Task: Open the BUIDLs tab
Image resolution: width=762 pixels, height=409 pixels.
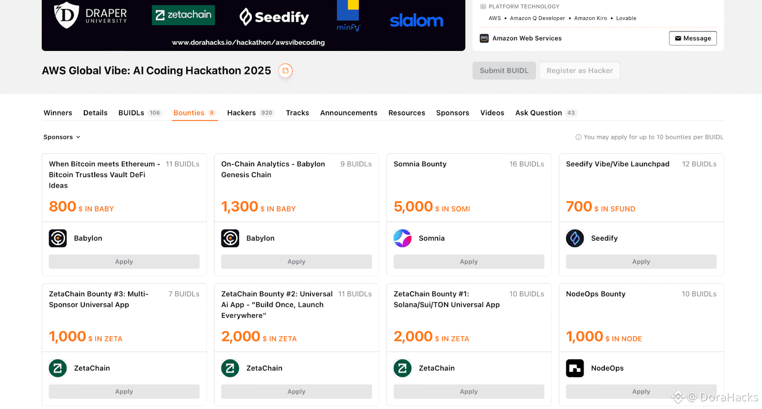Action: coord(131,113)
